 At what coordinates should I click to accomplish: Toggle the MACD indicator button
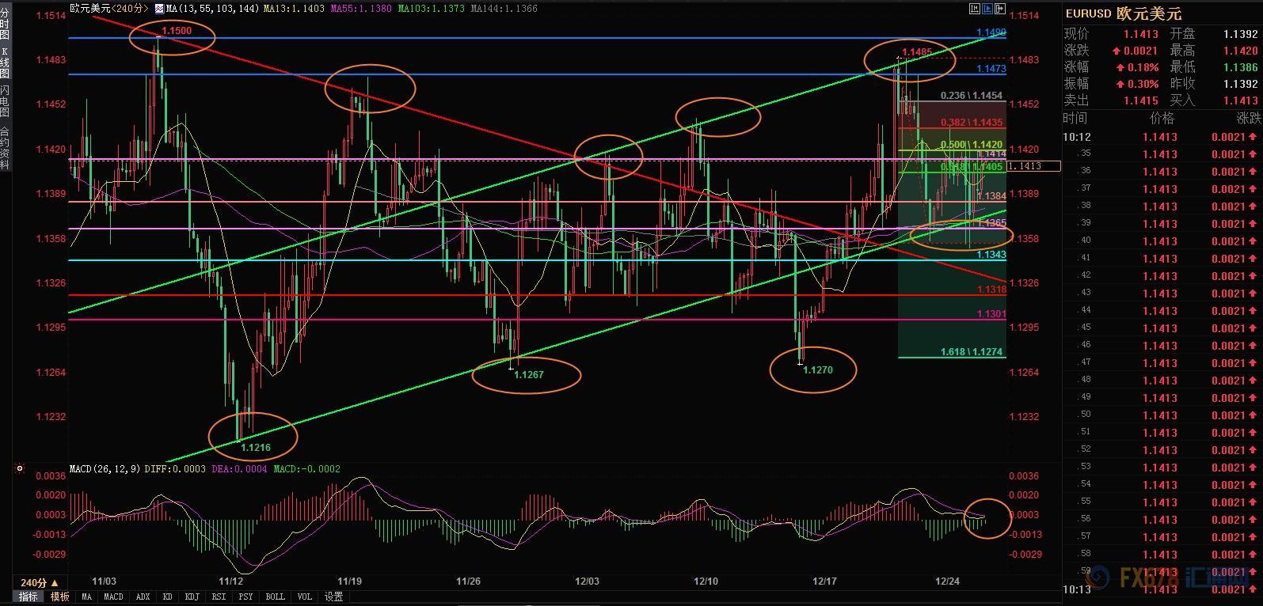click(113, 597)
